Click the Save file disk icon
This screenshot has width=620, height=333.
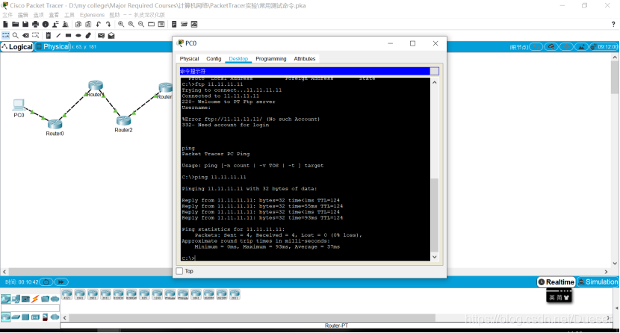click(x=25, y=25)
